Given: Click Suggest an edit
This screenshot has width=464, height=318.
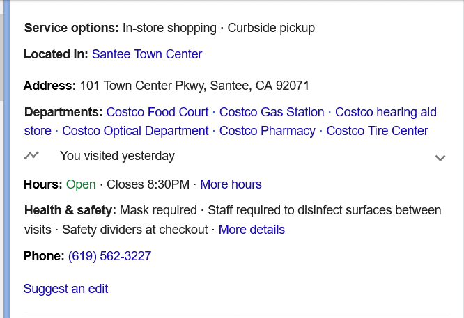Looking at the screenshot, I should coord(66,289).
